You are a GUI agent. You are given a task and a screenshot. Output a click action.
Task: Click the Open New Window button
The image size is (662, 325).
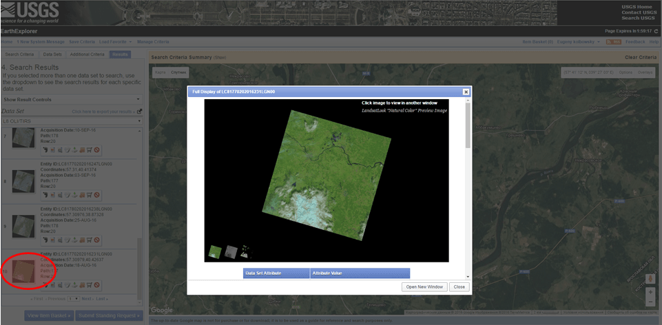(x=424, y=286)
